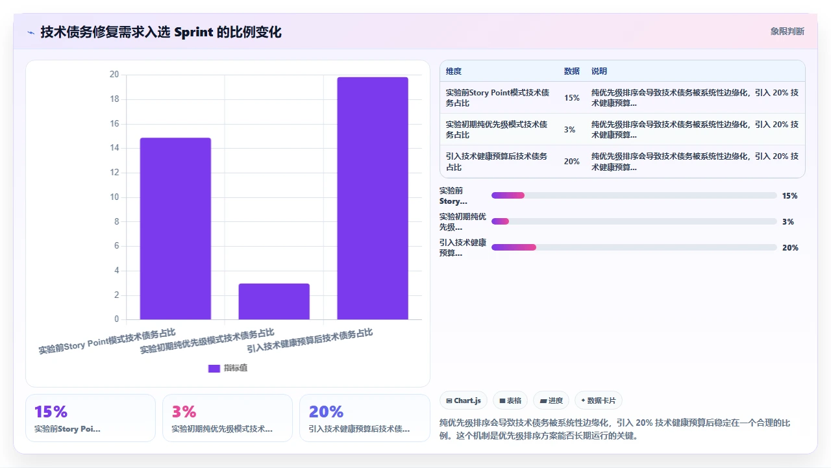Open the 3% data card
This screenshot has width=831, height=468.
click(227, 418)
